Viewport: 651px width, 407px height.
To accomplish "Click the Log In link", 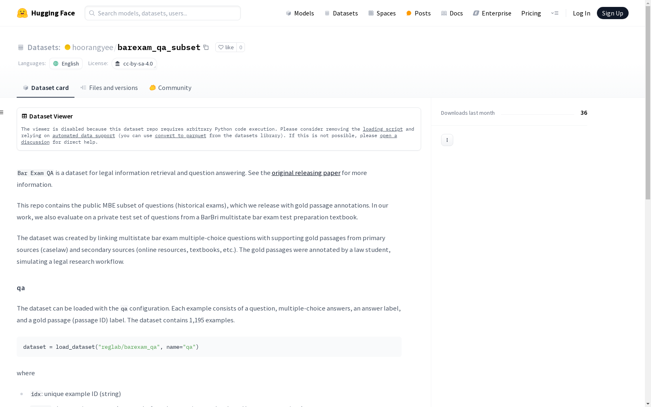I will tap(581, 13).
